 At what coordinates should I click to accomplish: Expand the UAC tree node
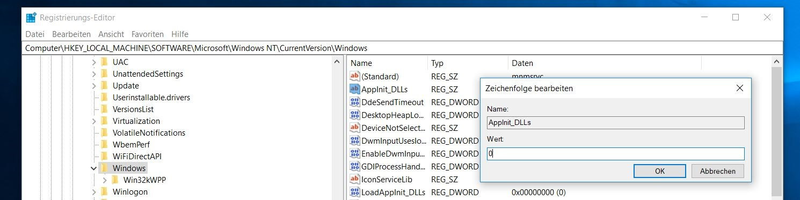(x=94, y=62)
